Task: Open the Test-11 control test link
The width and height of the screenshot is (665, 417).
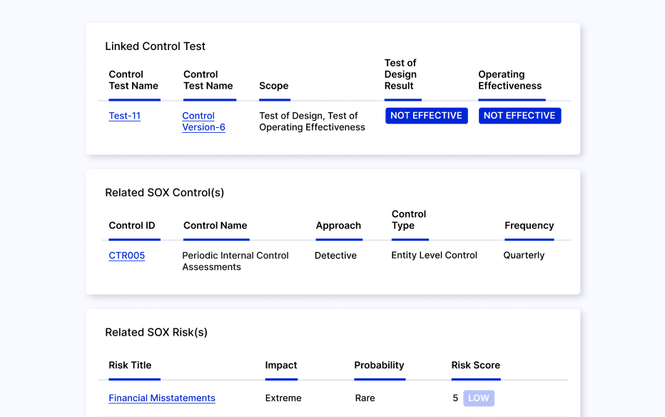Action: [124, 116]
